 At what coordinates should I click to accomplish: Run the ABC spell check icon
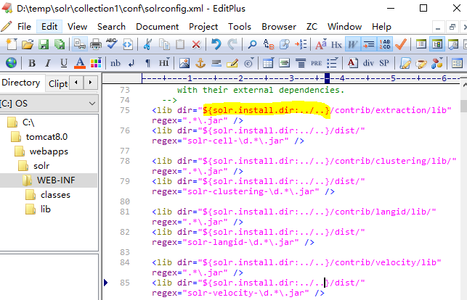[112, 44]
